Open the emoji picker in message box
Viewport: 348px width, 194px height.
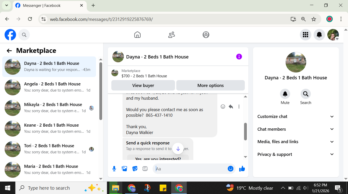(231, 169)
